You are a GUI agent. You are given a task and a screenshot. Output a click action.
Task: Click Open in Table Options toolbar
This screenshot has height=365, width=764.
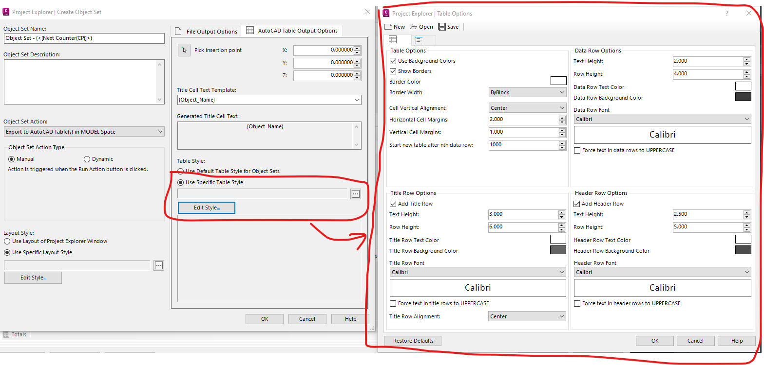421,27
